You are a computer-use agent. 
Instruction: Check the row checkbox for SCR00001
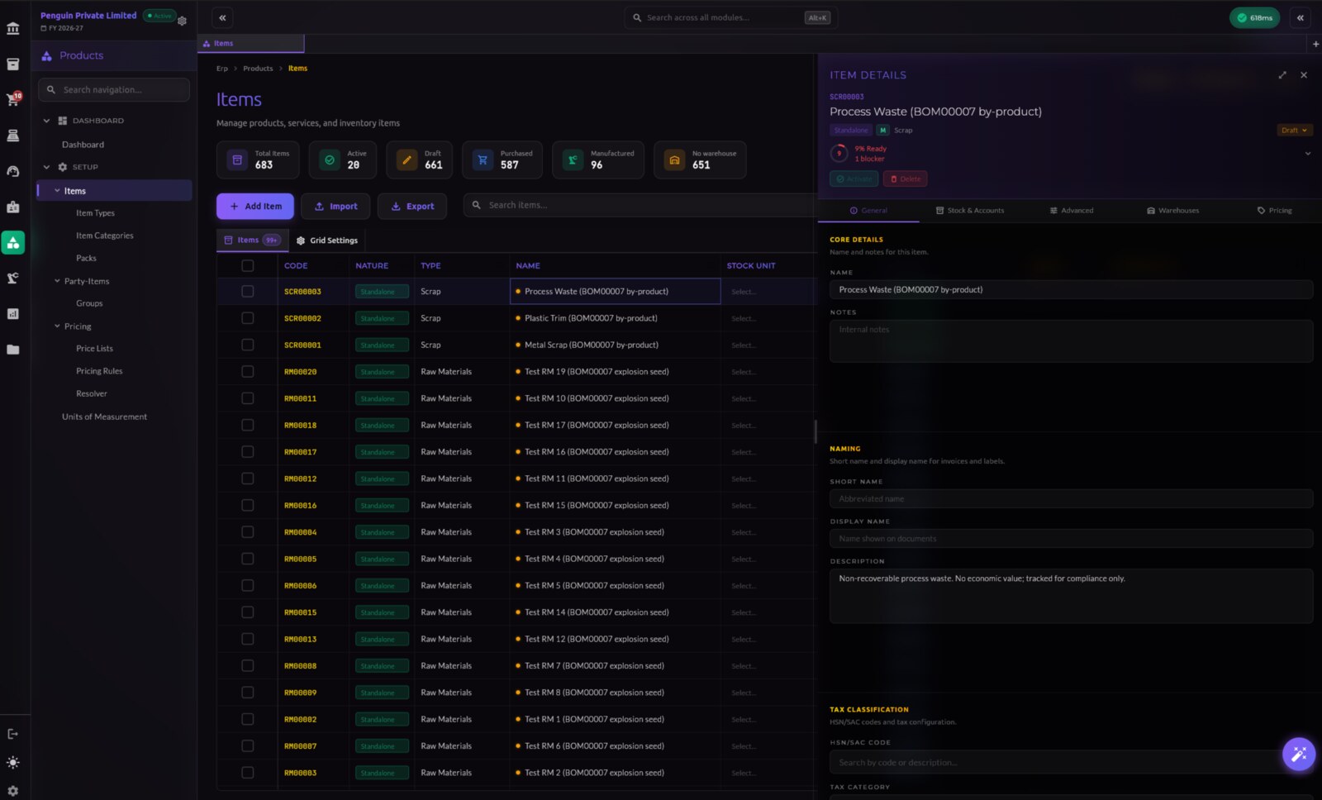tap(247, 345)
